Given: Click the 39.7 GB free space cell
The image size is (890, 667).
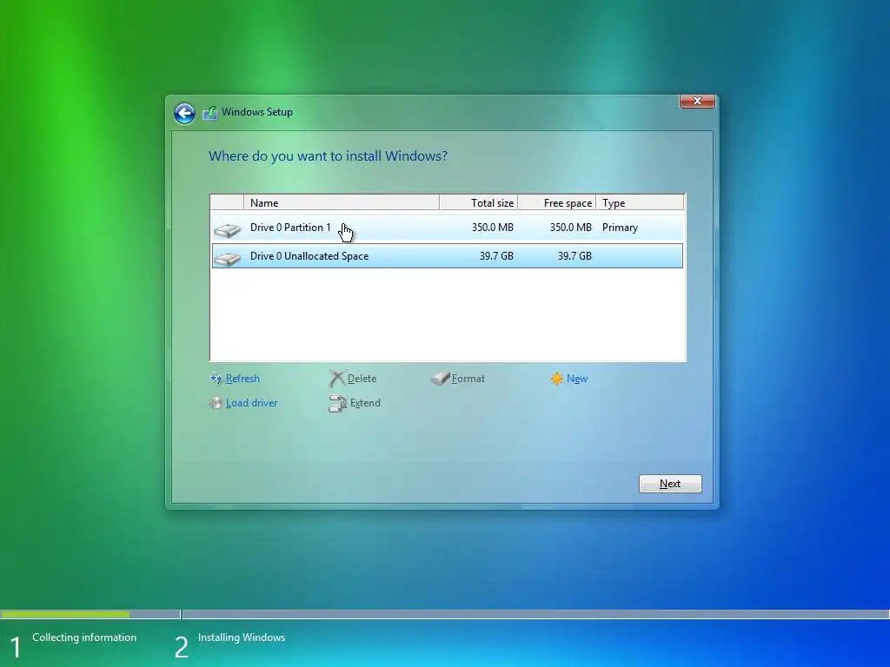Looking at the screenshot, I should (x=575, y=256).
